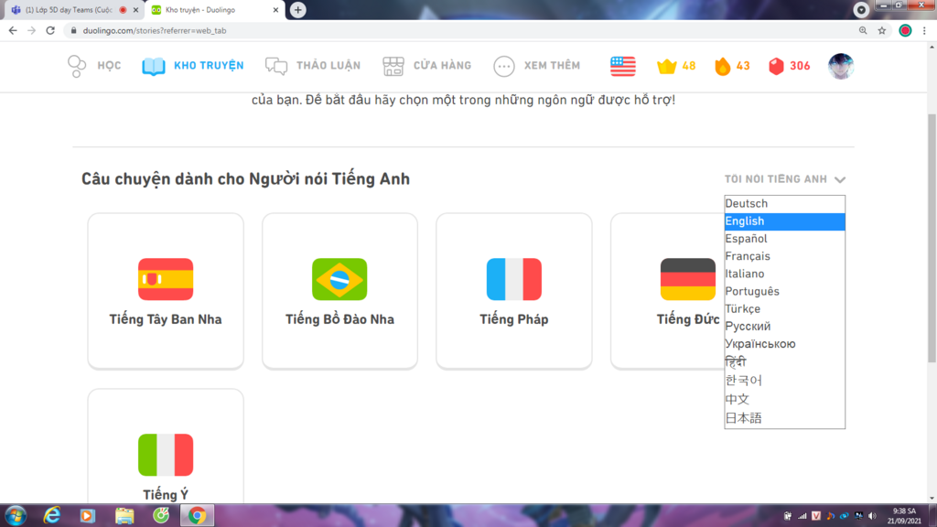Open the Tiếng Tây Ban Nha stories card
The image size is (937, 527).
pos(166,291)
